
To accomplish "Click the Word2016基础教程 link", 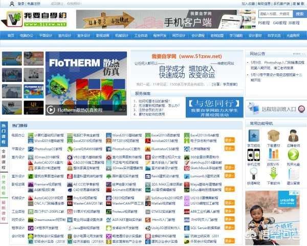I will point(49,141).
